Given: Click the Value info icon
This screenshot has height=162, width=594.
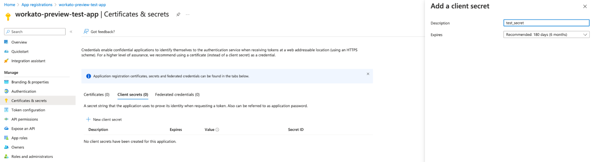Looking at the screenshot, I should tap(217, 130).
